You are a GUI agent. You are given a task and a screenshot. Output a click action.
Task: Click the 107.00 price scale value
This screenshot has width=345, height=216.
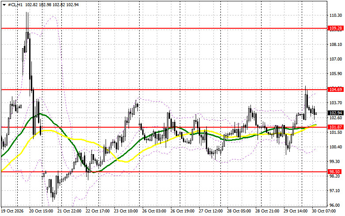[336, 59]
